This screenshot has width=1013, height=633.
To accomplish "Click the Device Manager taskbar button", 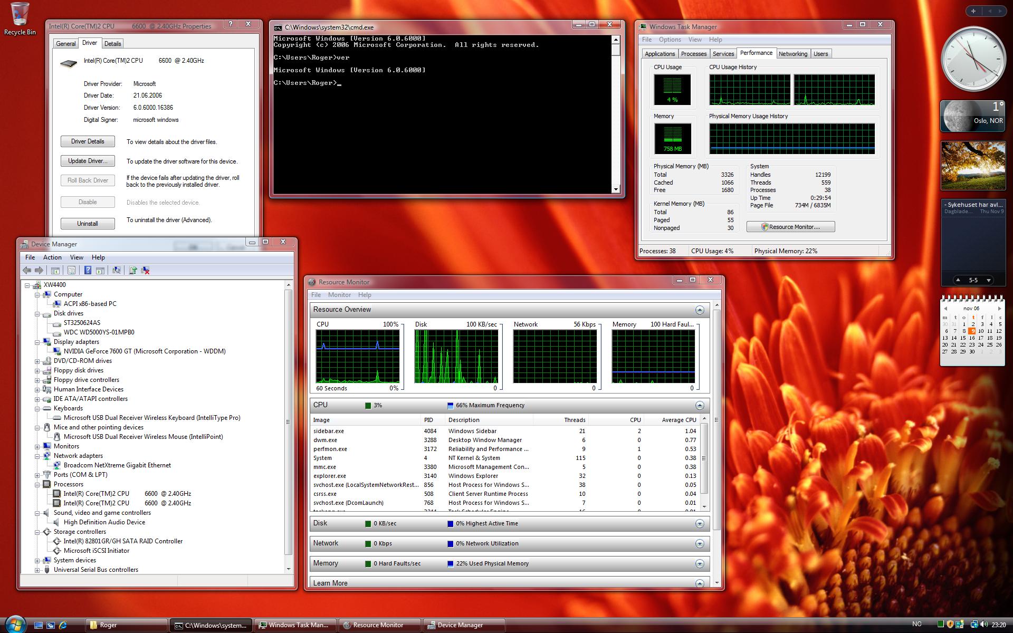I will (464, 625).
